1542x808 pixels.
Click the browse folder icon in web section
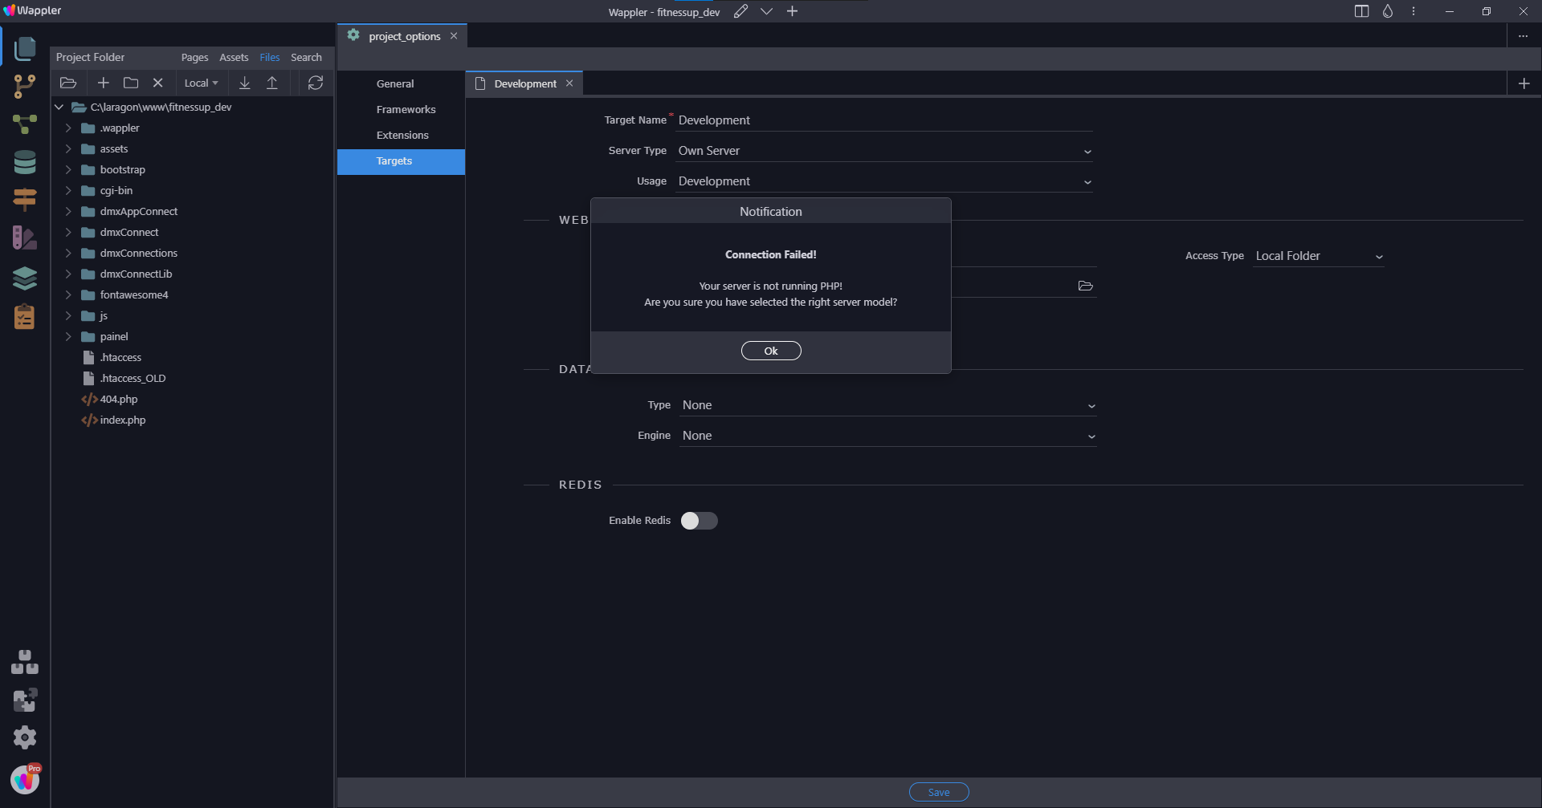(1085, 286)
